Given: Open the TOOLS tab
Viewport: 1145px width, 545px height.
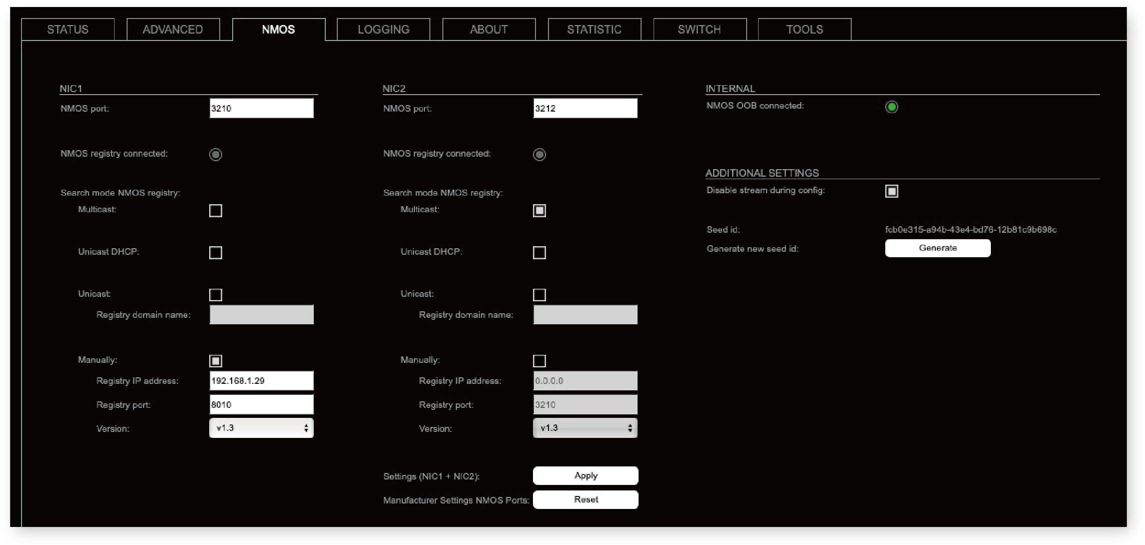Looking at the screenshot, I should pos(805,30).
